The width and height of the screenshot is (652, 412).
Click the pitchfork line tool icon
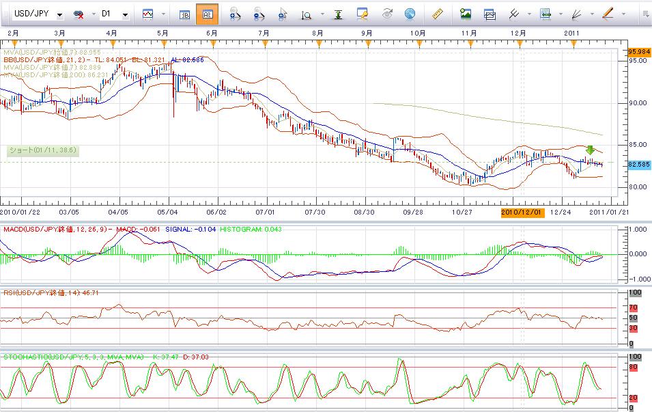coord(515,14)
